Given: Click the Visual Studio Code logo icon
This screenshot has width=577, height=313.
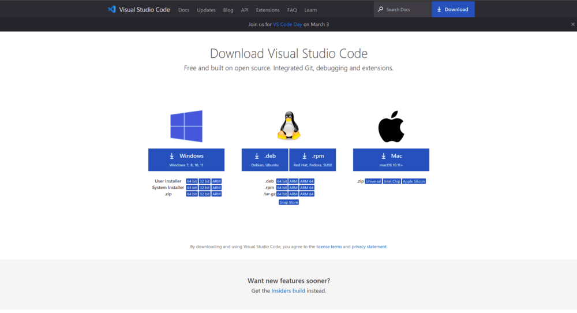Looking at the screenshot, I should pyautogui.click(x=112, y=10).
